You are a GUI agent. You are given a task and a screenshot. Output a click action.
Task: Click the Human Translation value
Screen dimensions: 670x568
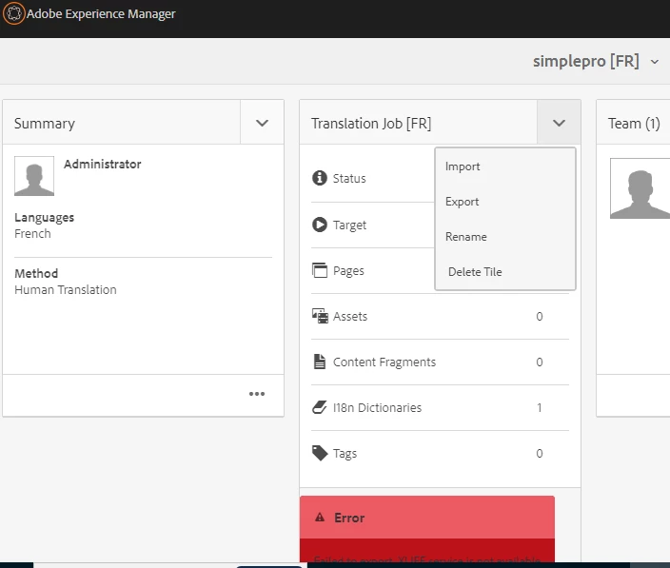click(66, 289)
